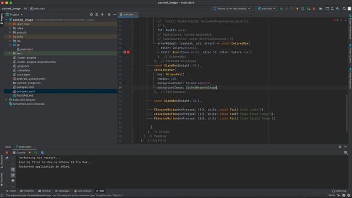Image resolution: width=352 pixels, height=198 pixels.
Task: Open Flutter Outline side panel
Action: coord(350,53)
